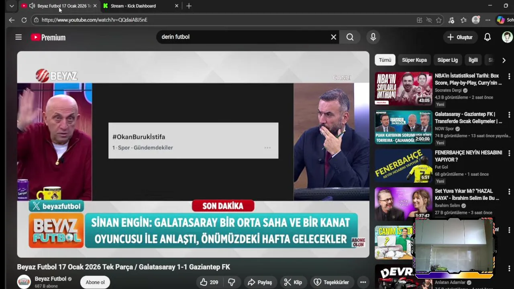Open the YouTube hamburger guide menu

(18, 37)
